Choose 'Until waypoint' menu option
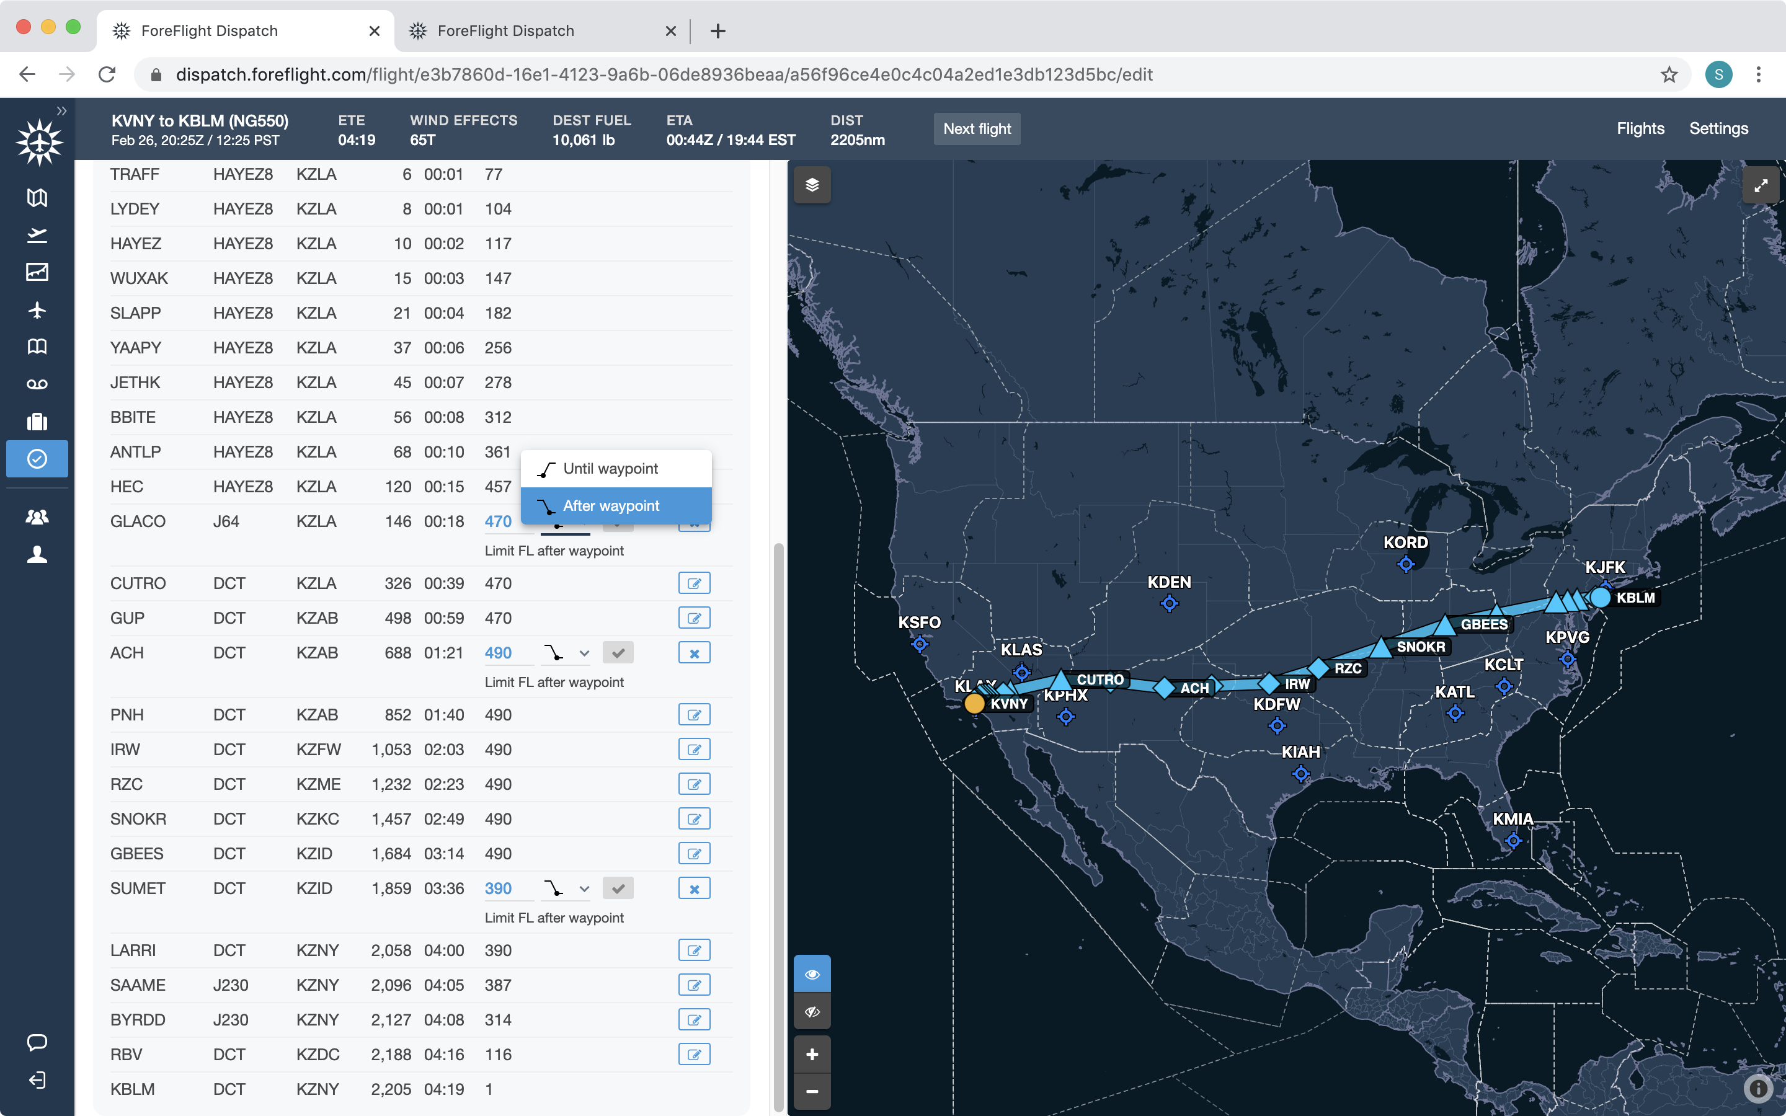Screen dimensions: 1786x1116 click(x=616, y=469)
